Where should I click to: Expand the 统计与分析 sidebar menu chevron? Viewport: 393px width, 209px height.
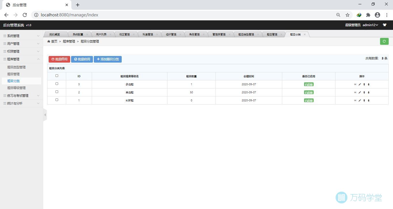(x=38, y=103)
